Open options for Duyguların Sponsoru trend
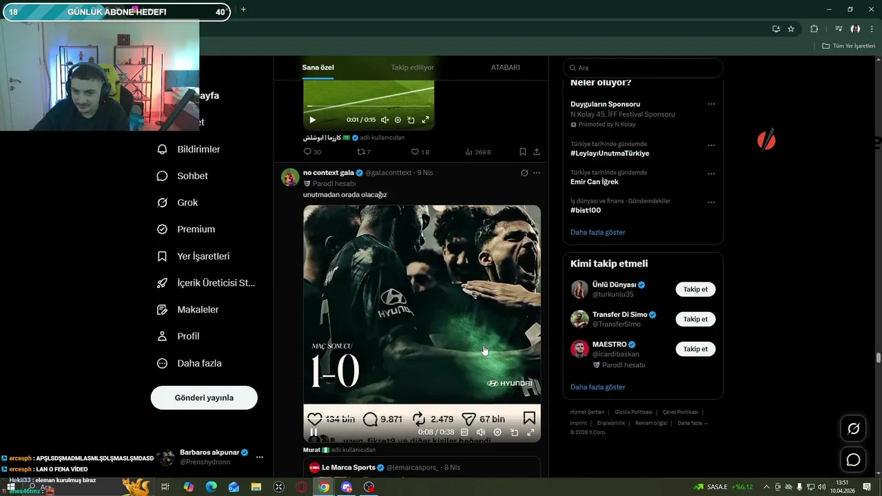This screenshot has width=882, height=496. pyautogui.click(x=711, y=104)
